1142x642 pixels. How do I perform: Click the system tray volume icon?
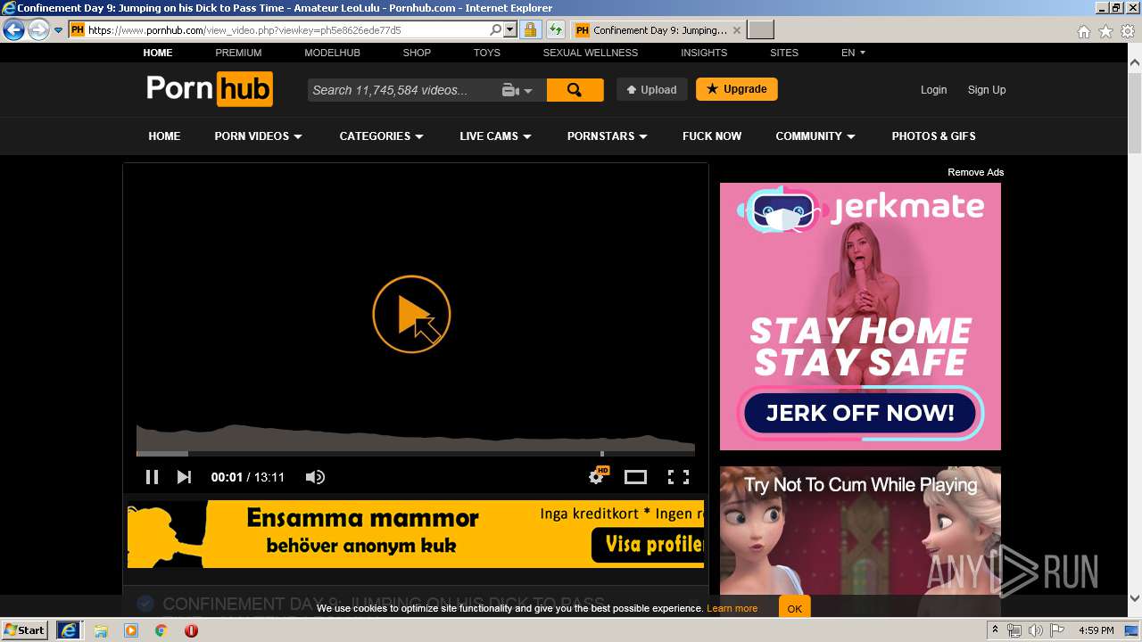click(1036, 630)
